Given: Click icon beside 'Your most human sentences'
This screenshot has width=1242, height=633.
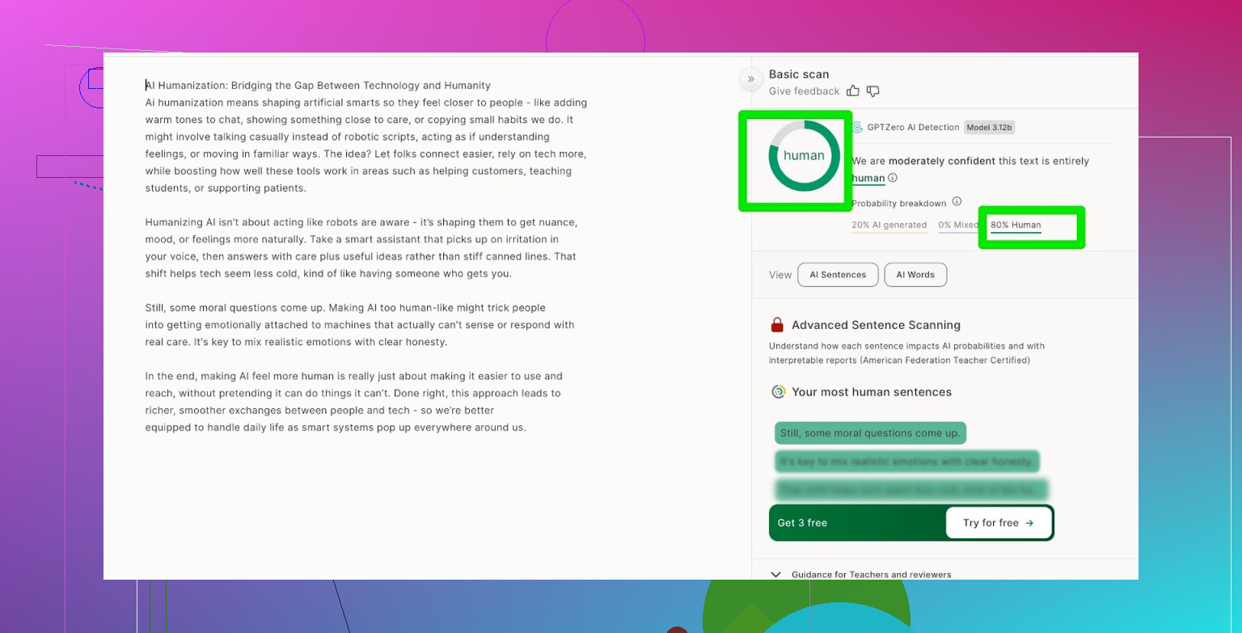Looking at the screenshot, I should pos(779,392).
